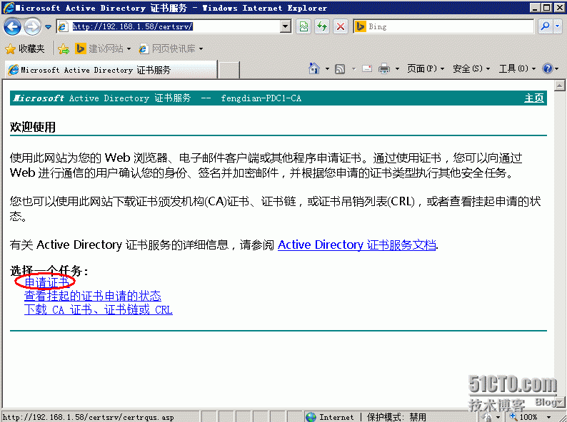
Task: Click 下载 CA 证书、证书链或 CRL link
Action: click(x=99, y=310)
